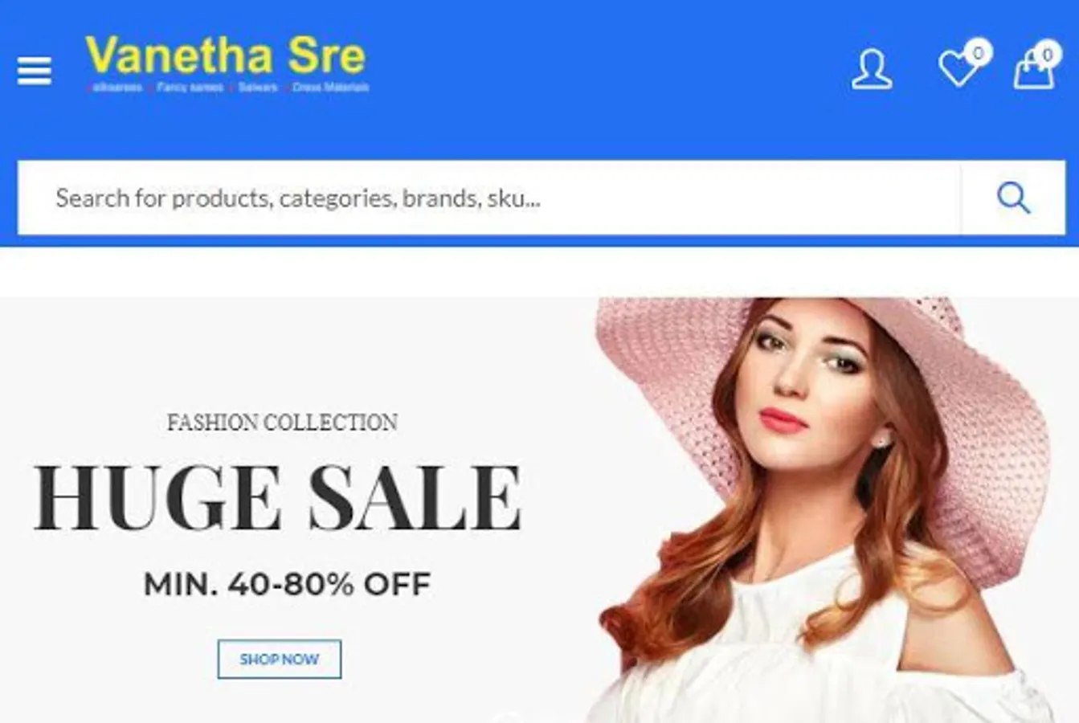Viewport: 1079px width, 723px height.
Task: Click the Vanetha Sre logo
Action: (227, 63)
